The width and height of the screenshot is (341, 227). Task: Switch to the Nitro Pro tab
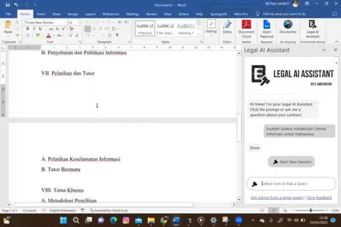(241, 14)
